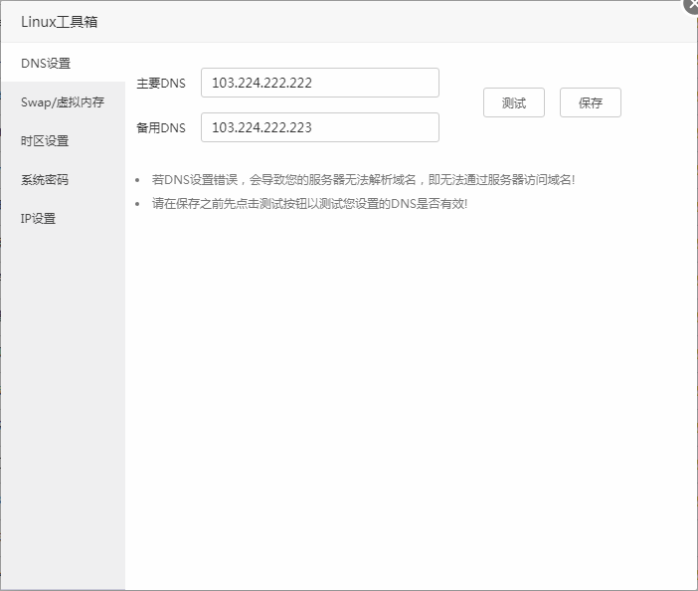Screen dimensions: 698x591
Task: Click the 主要DNS label text
Action: point(161,84)
